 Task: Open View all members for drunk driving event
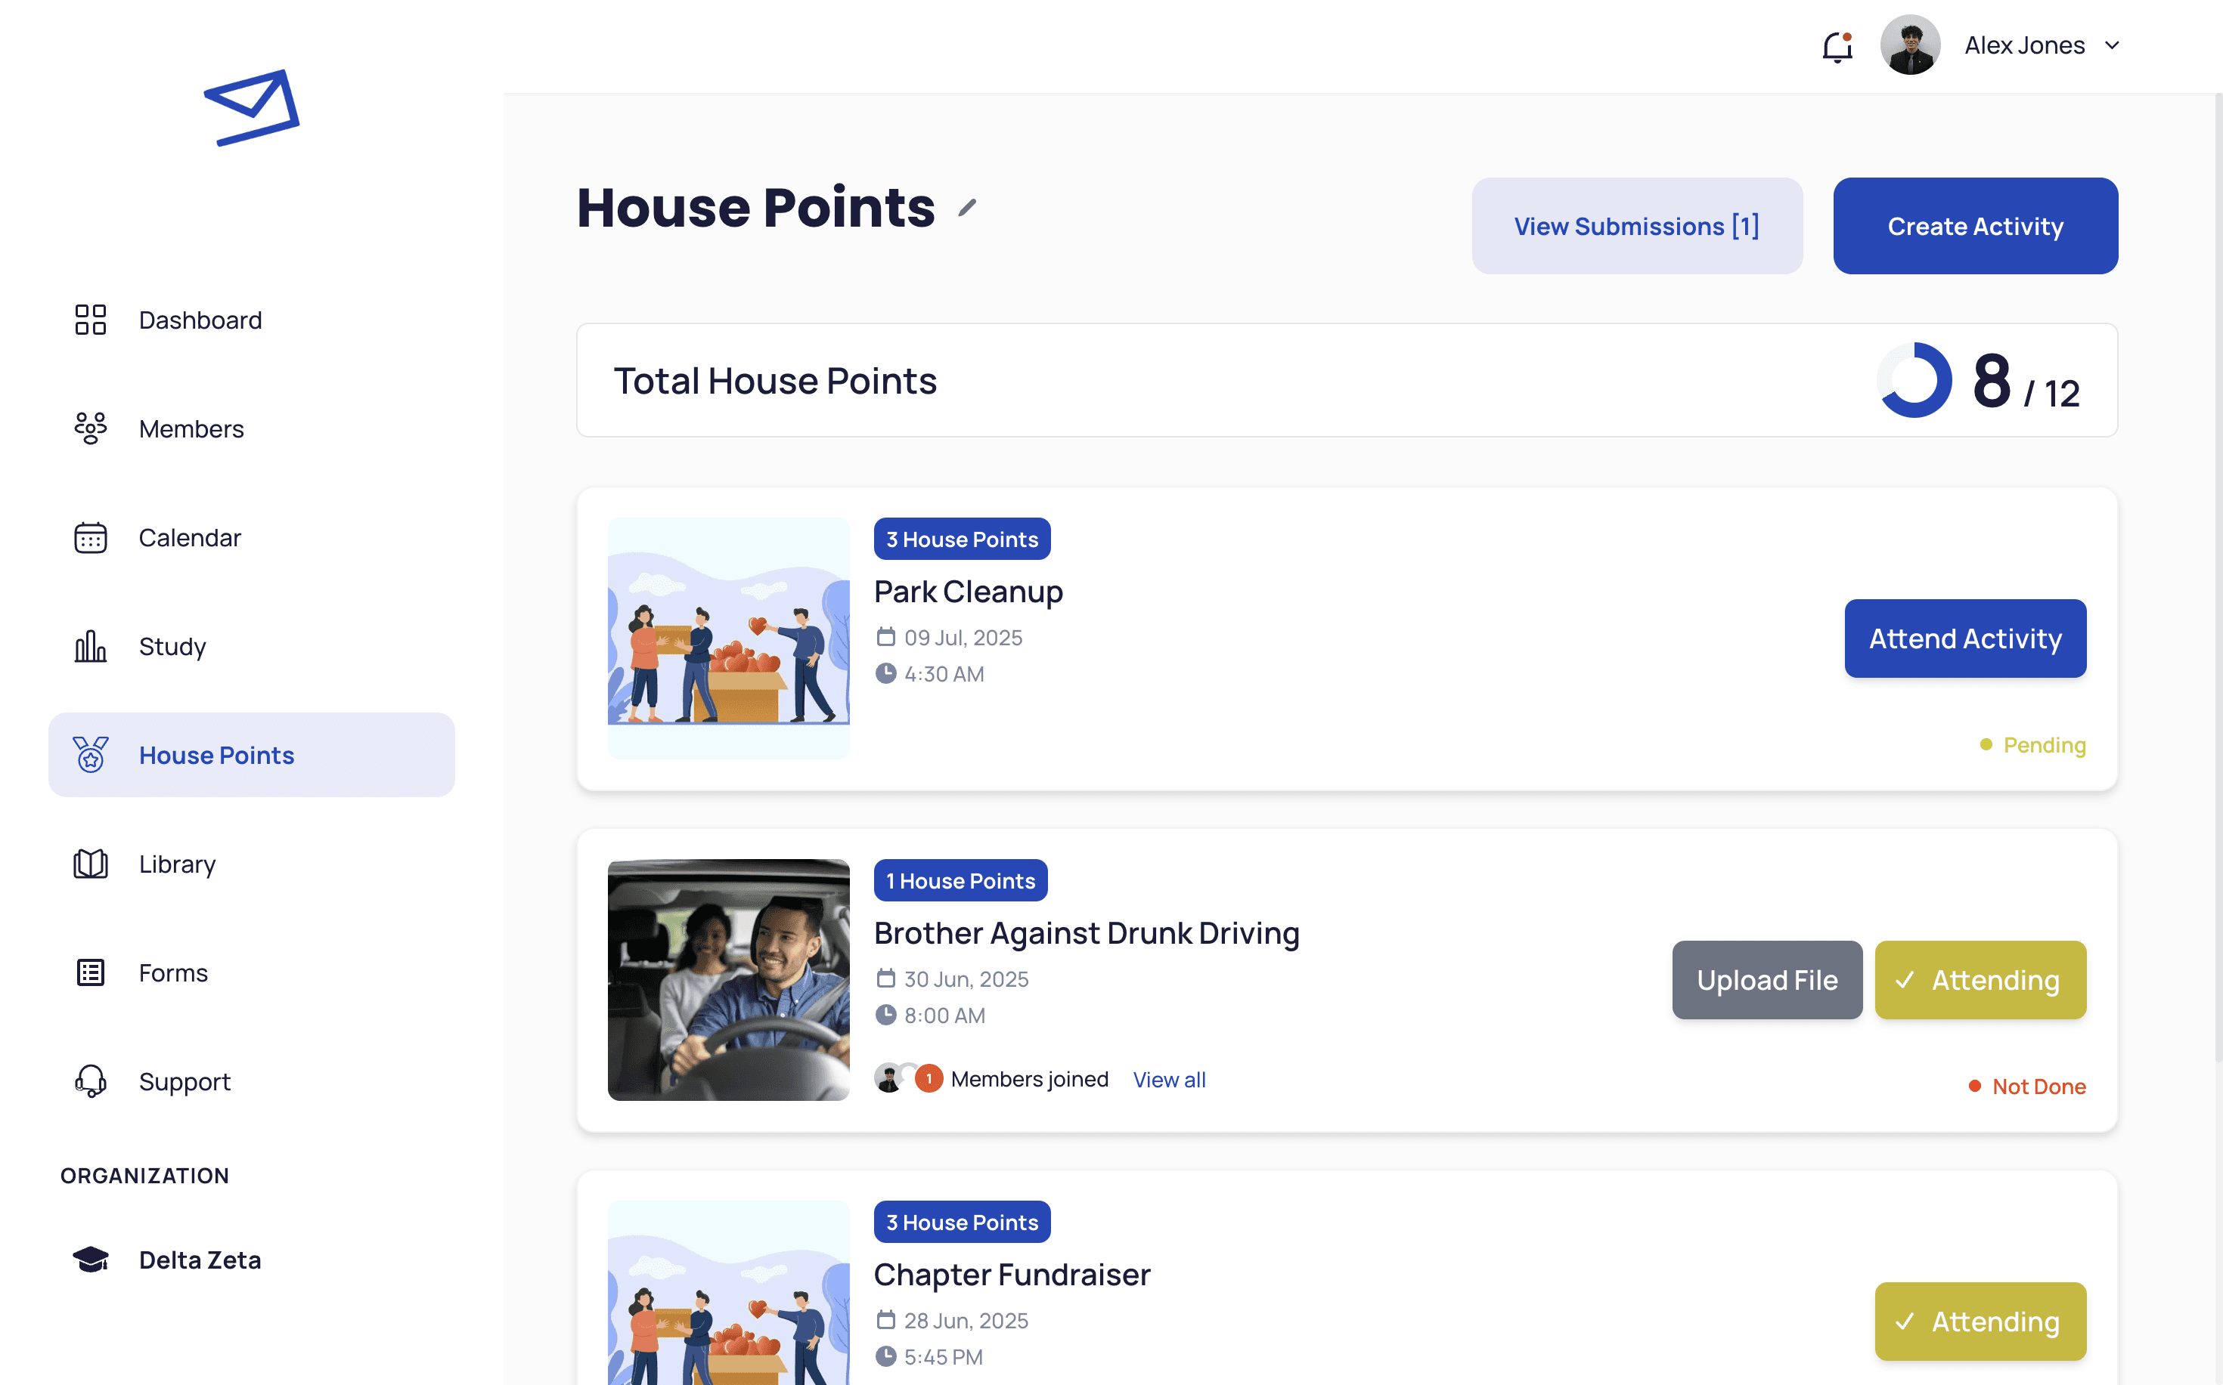(x=1169, y=1079)
